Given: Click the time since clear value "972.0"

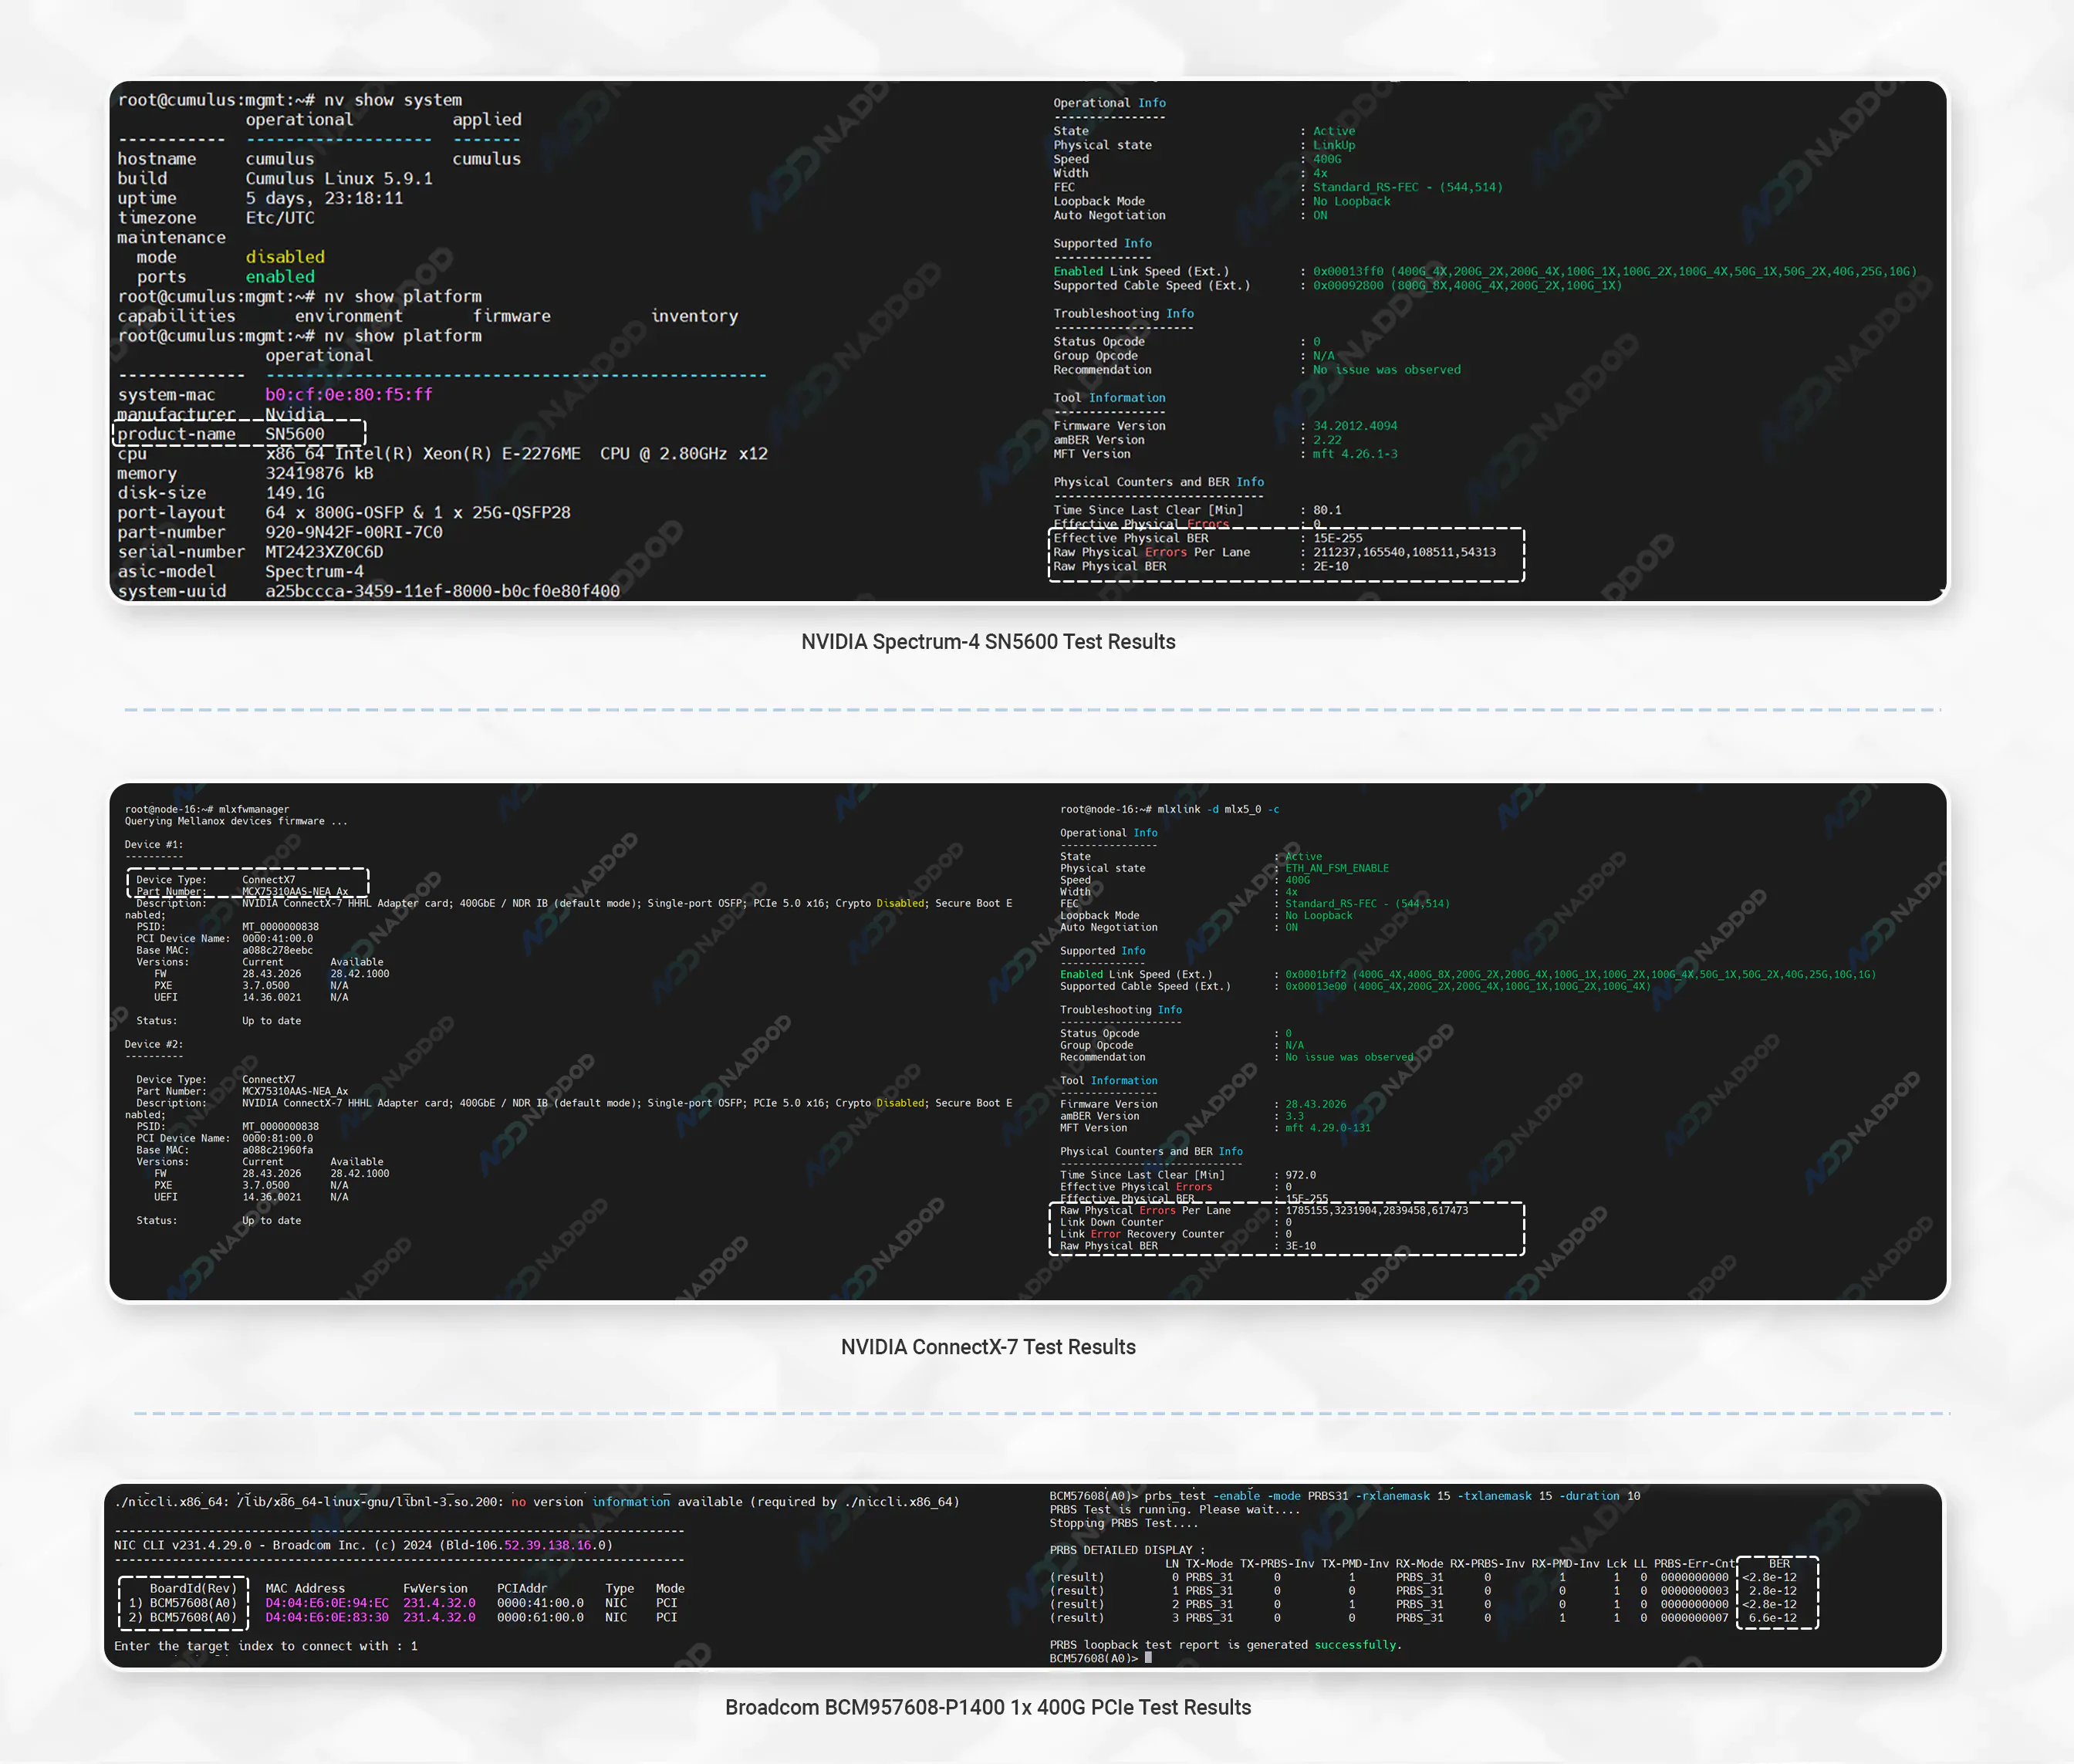Looking at the screenshot, I should (x=1300, y=1175).
